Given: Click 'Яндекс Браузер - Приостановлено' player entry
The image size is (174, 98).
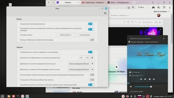Looking at the screenshot, I should [x=147, y=42].
